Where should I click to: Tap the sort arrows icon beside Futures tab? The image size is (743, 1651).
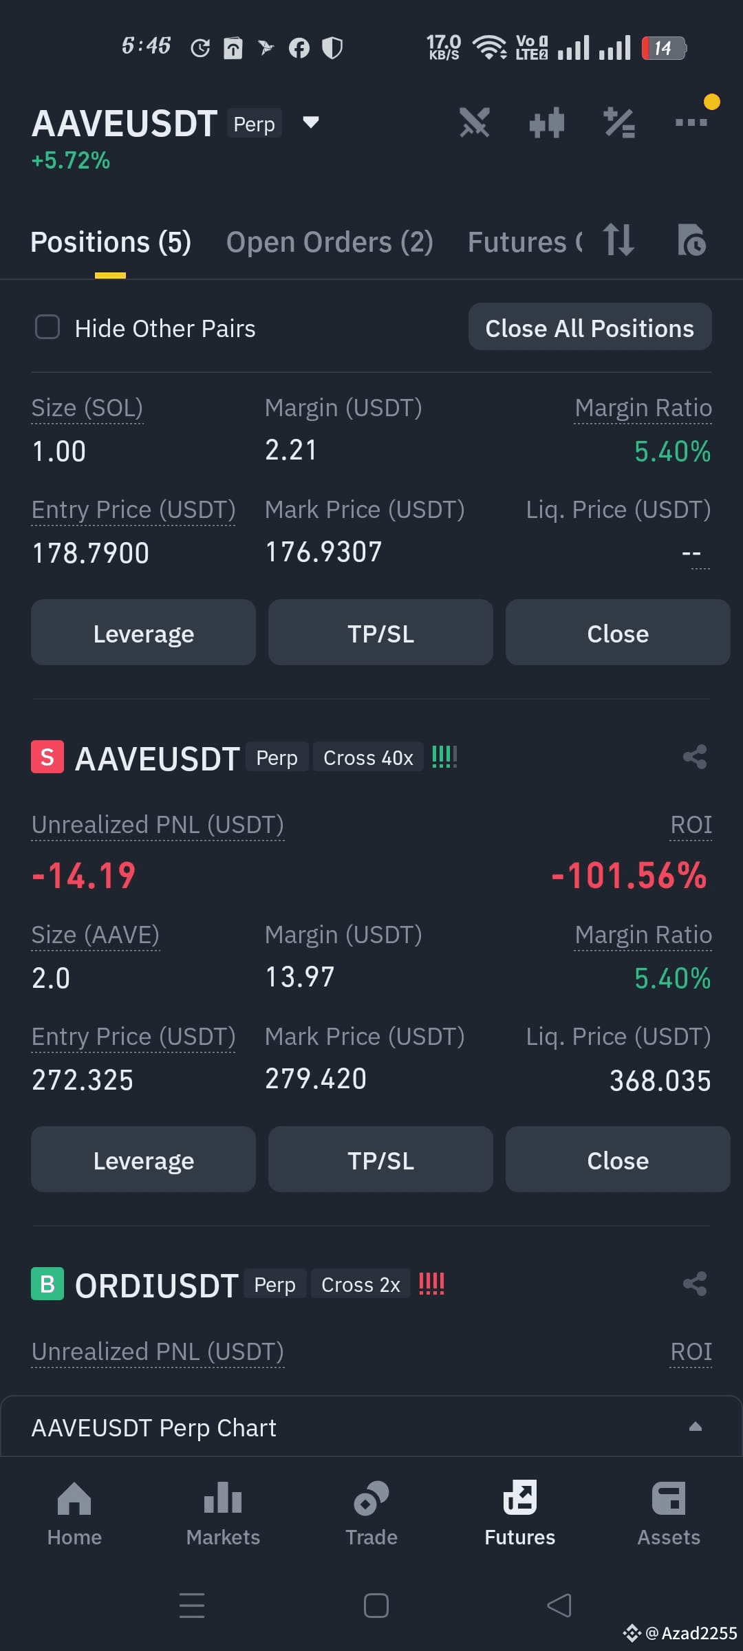pos(618,240)
